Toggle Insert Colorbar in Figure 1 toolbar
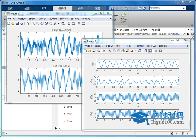Viewport: 196px width, 137px height. pyautogui.click(x=69, y=24)
